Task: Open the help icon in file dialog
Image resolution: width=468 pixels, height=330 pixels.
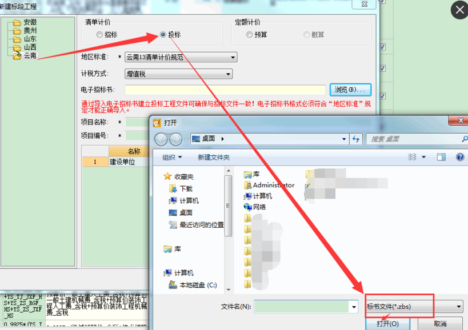Action: pos(460,157)
